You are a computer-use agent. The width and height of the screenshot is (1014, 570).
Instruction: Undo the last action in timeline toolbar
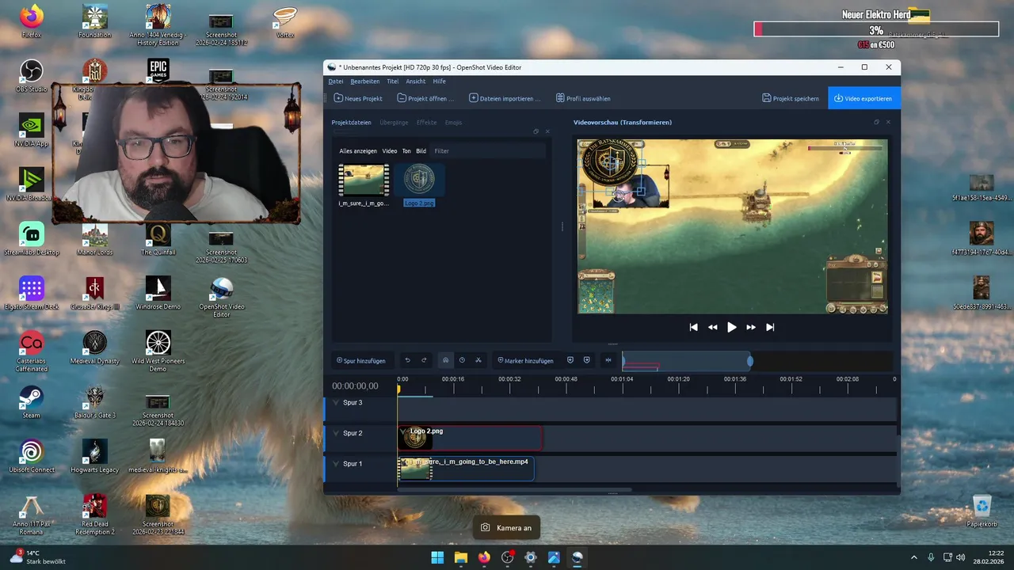(407, 360)
